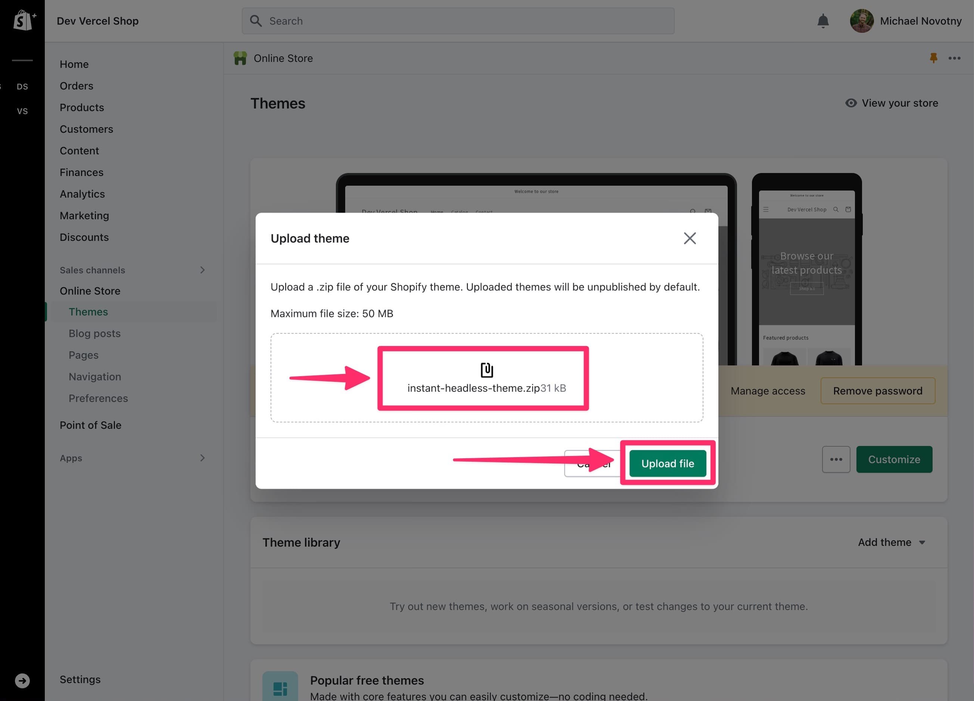Click the file attachment icon in the upload area
This screenshot has height=701, width=974.
486,370
